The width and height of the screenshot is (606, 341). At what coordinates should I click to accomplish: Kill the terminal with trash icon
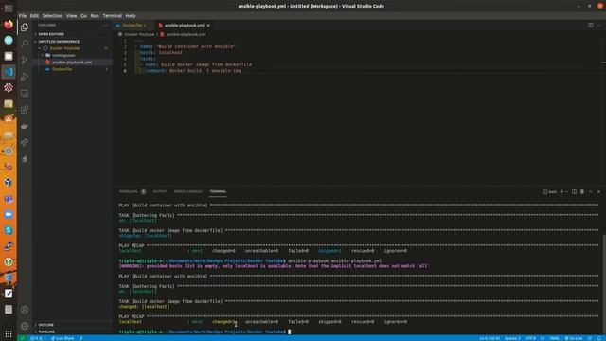click(582, 191)
